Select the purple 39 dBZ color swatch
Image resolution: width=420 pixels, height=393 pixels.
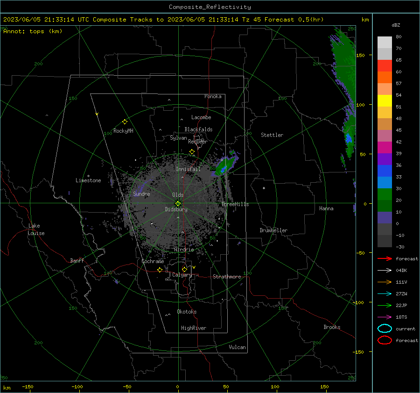[385, 159]
